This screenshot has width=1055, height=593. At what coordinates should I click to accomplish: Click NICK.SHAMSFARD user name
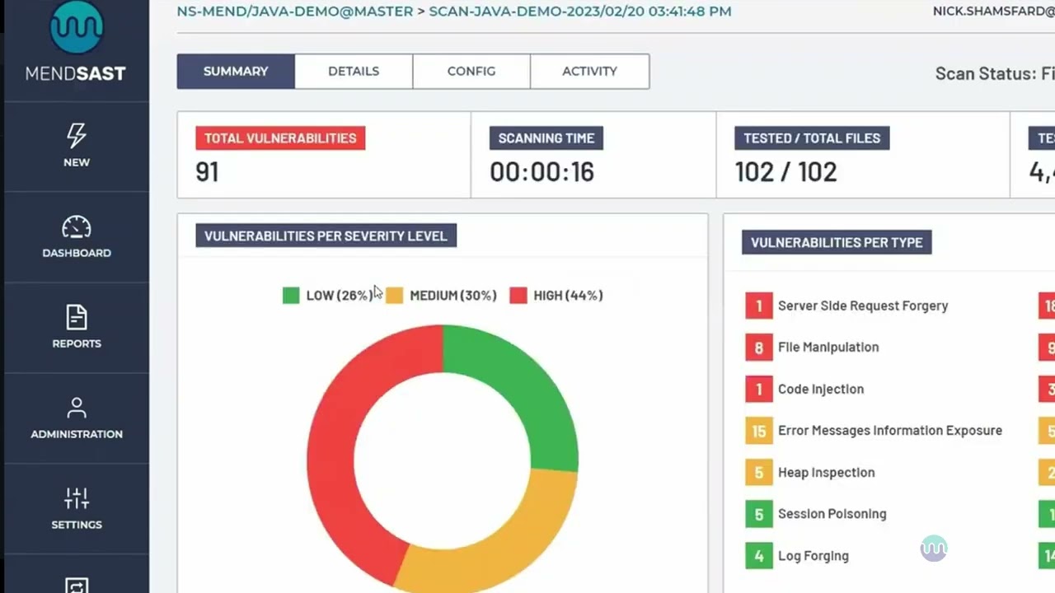[993, 12]
